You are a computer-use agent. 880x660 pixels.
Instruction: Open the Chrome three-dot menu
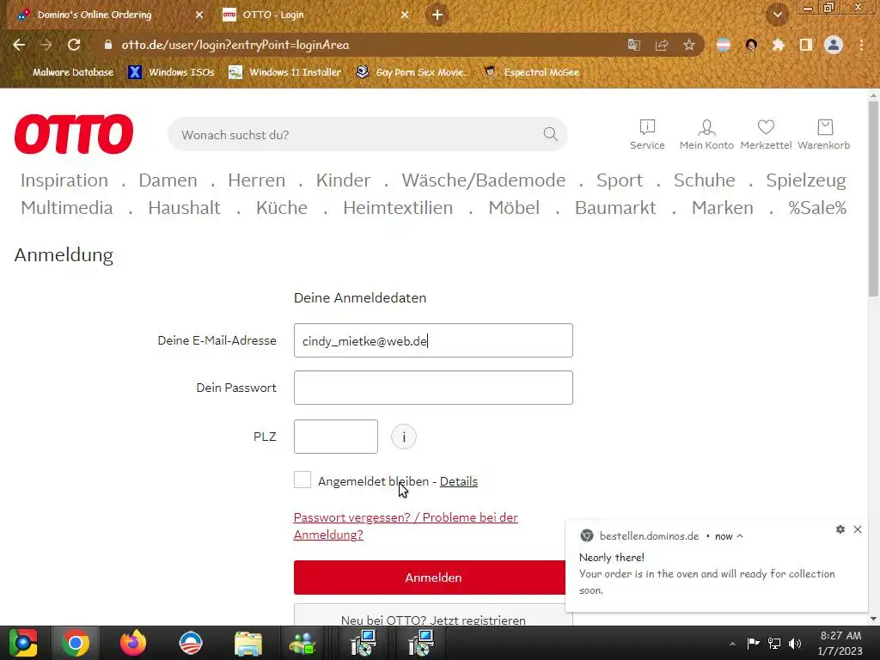(861, 45)
